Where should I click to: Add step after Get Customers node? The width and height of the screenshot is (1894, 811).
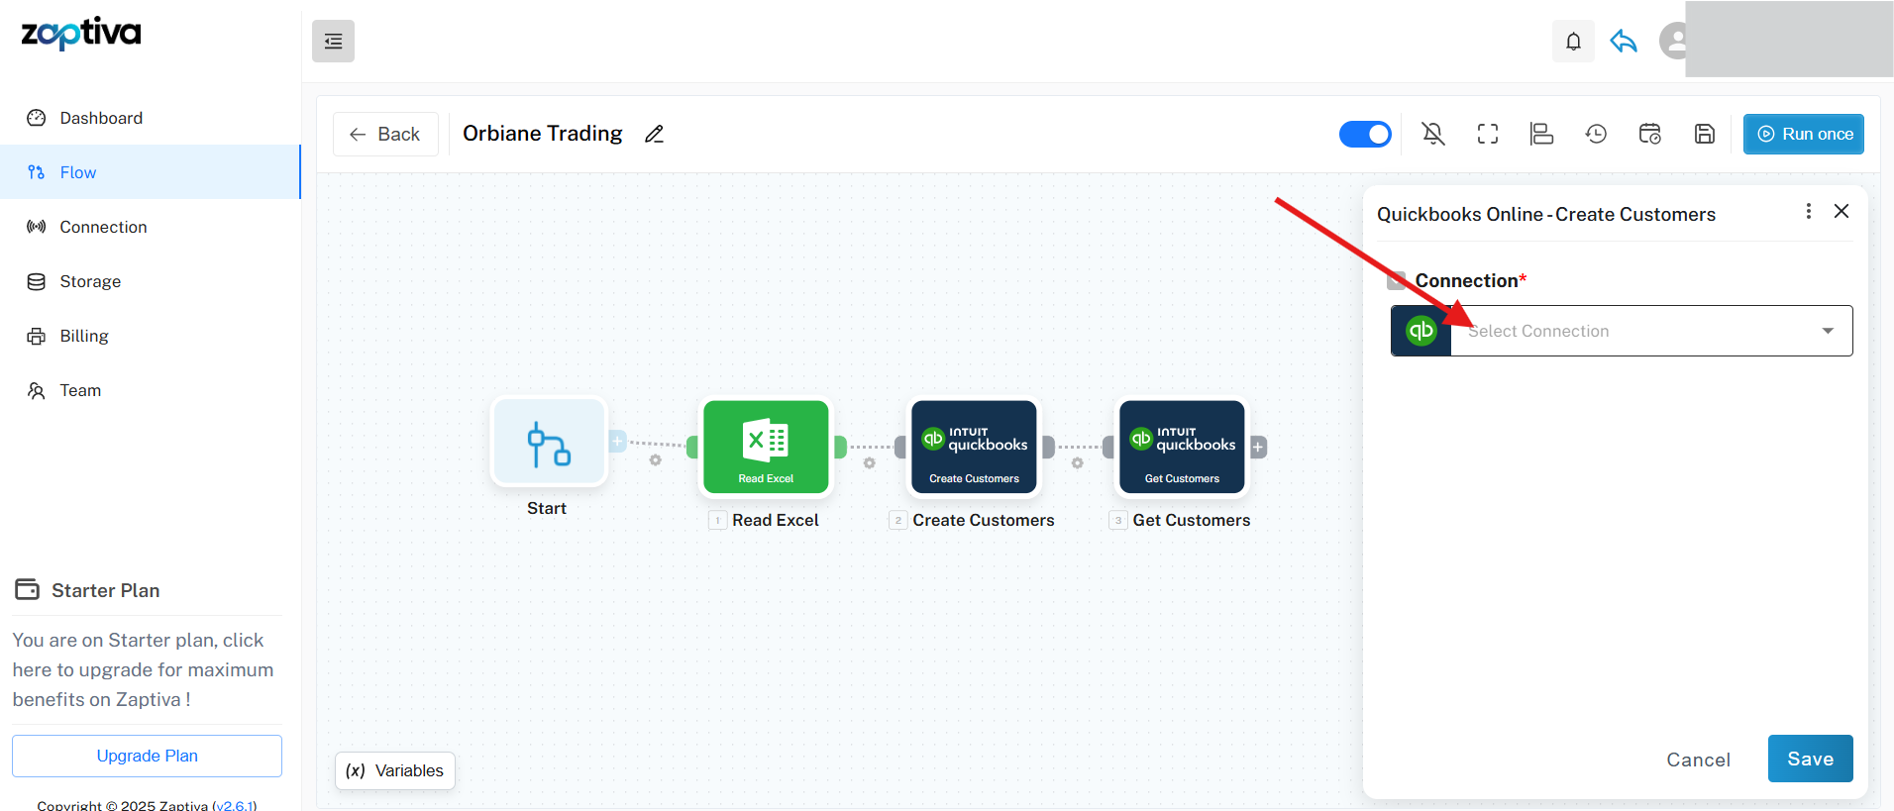tap(1258, 447)
